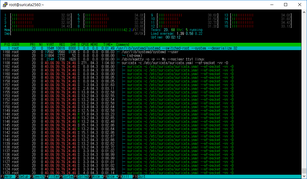Viewport: 307px width, 179px height.
Task: Select the PID 1108 suricata parent row
Action: (151, 63)
